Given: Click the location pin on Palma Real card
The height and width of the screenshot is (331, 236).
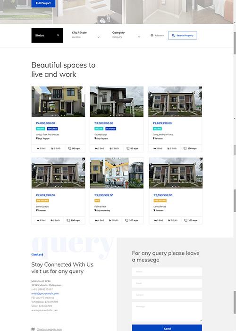Looking at the screenshot, I should [95, 210].
